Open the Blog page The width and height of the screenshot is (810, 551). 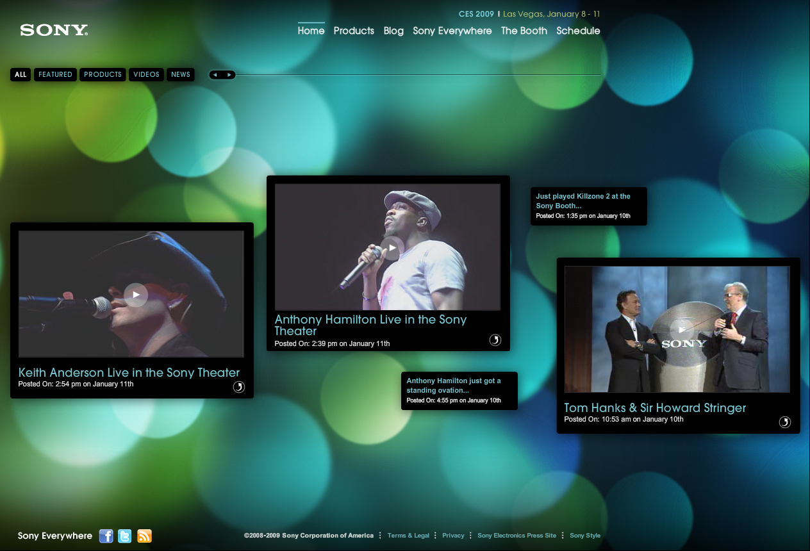(393, 31)
